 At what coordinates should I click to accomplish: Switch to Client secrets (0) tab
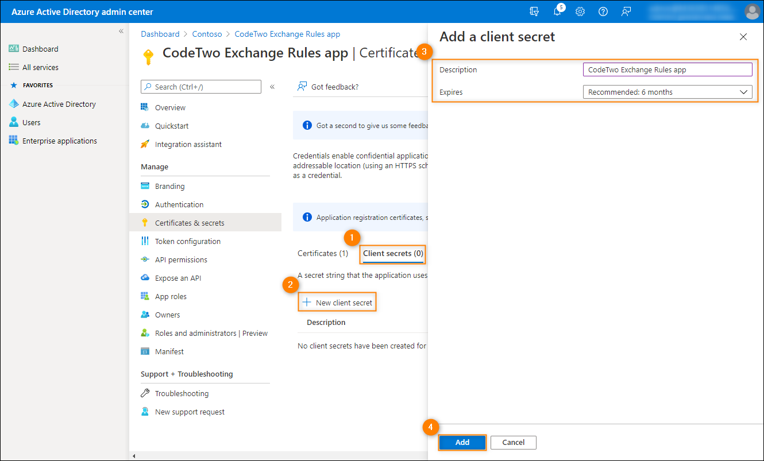pyautogui.click(x=393, y=253)
